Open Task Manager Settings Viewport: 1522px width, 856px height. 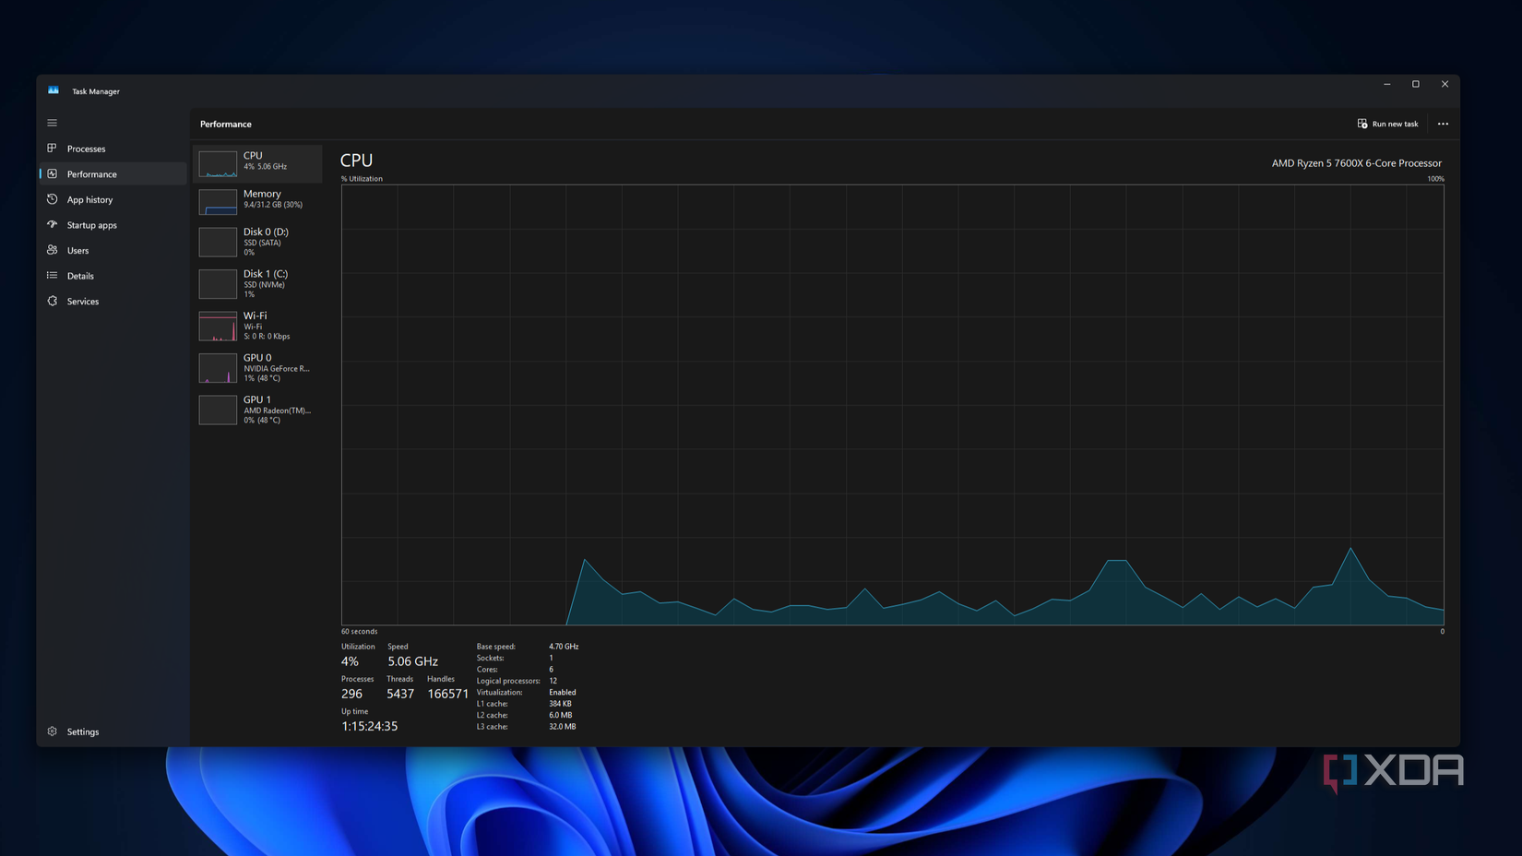[113, 731]
